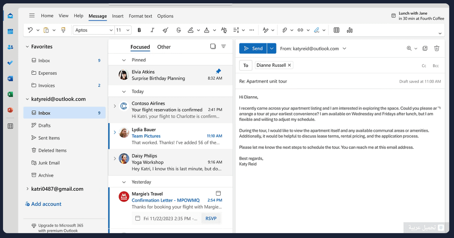The height and width of the screenshot is (238, 454).
Task: Open More apps grid in left rail
Action: click(10, 126)
